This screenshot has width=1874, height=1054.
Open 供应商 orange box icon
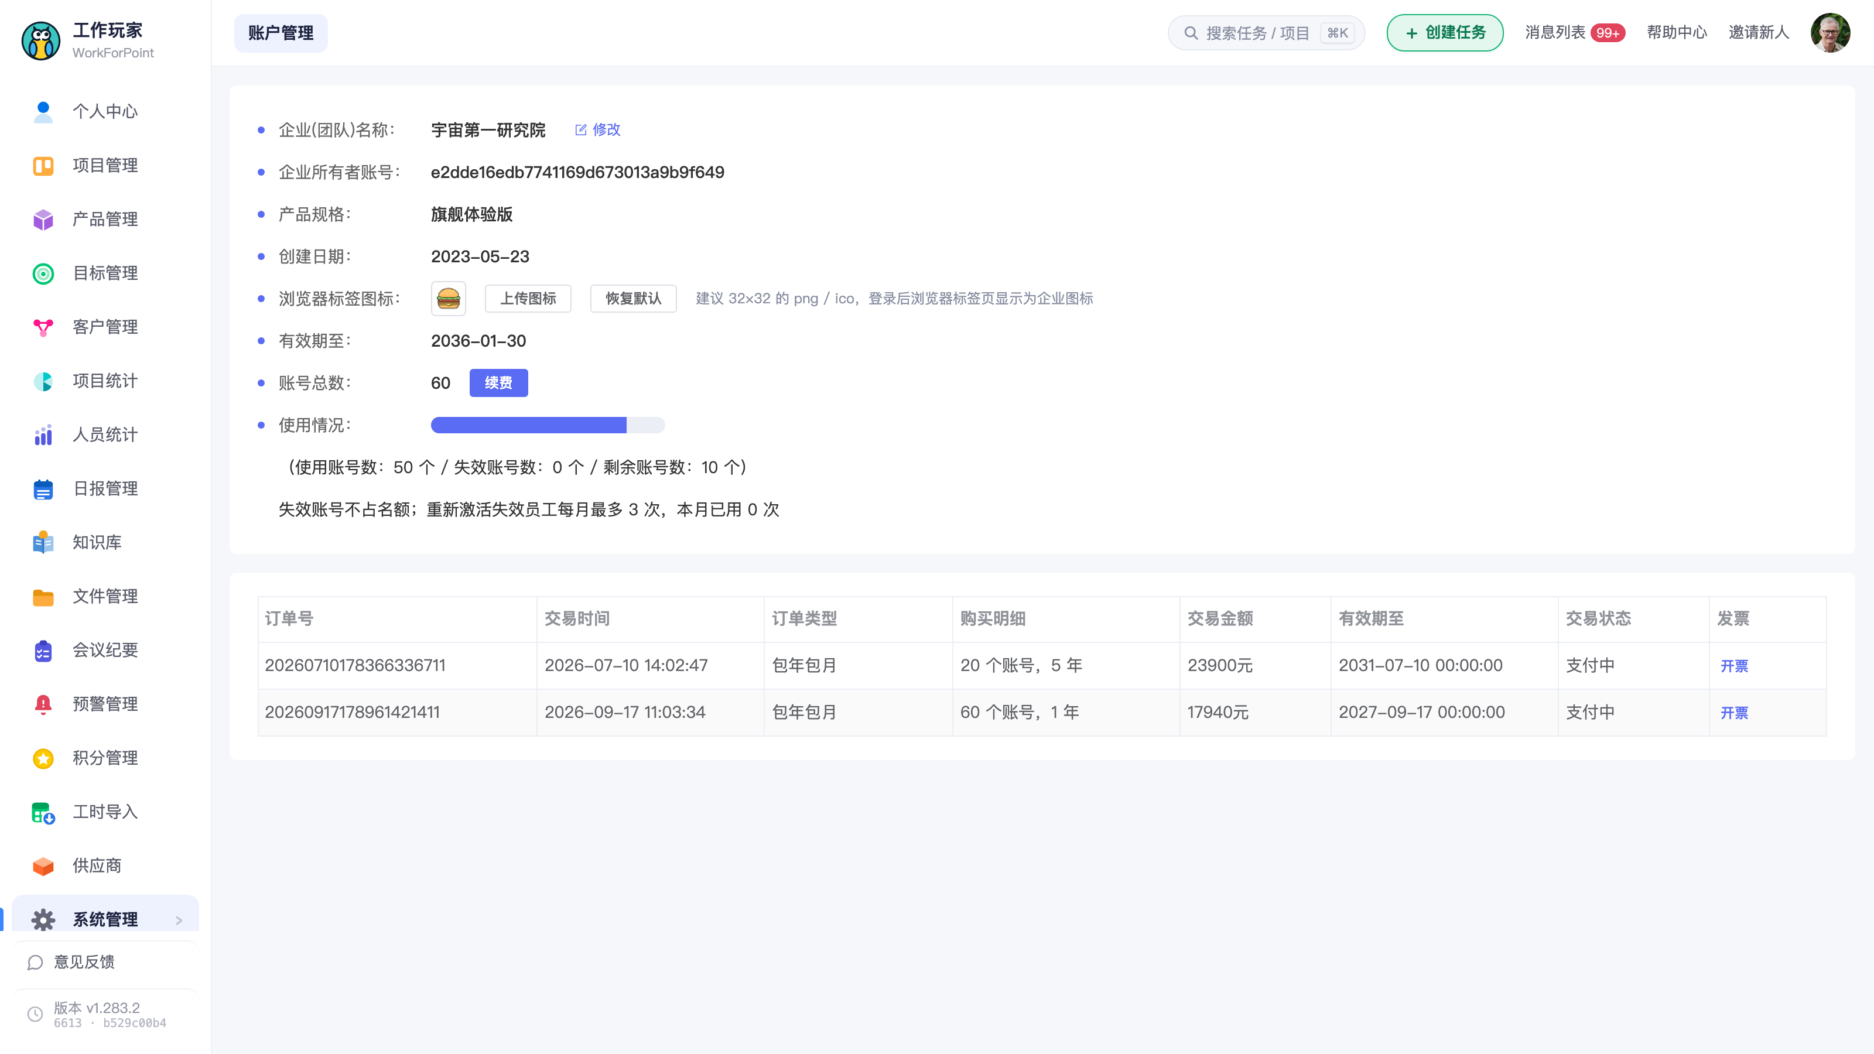[43, 867]
